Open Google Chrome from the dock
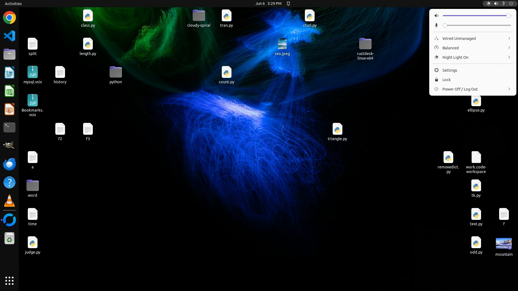Screen dimensions: 518x291 pos(9,18)
